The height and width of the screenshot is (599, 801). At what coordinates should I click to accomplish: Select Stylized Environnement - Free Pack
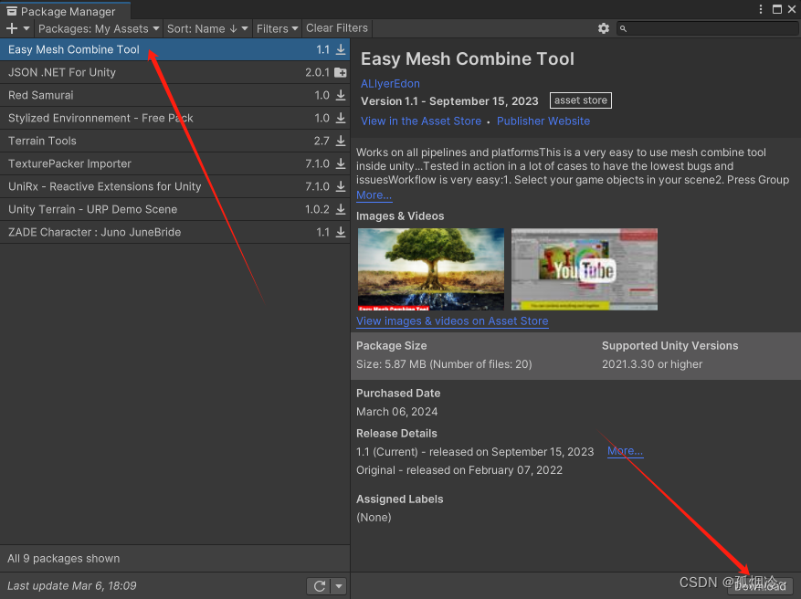[174, 118]
